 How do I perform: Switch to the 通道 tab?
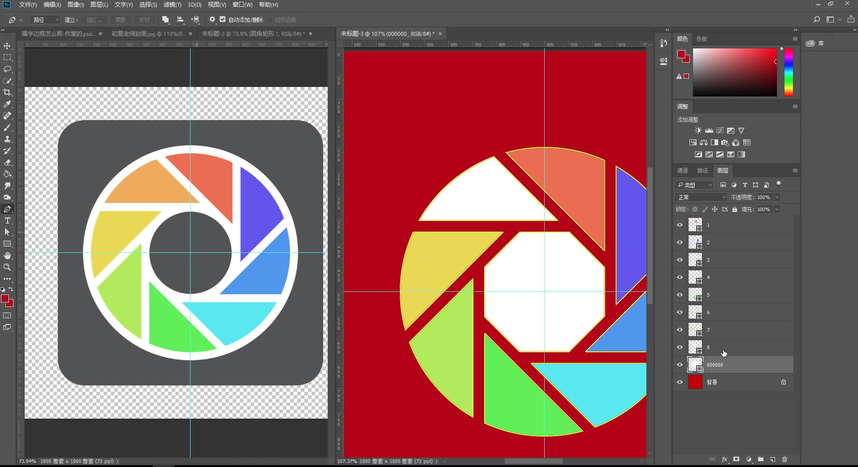[682, 170]
